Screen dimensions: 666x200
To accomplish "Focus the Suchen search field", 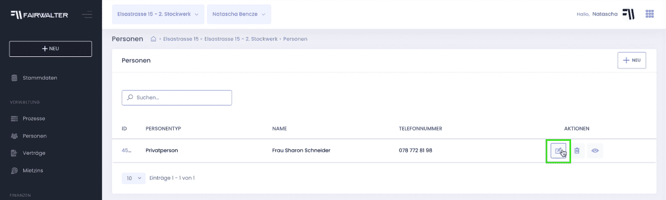I will point(176,98).
